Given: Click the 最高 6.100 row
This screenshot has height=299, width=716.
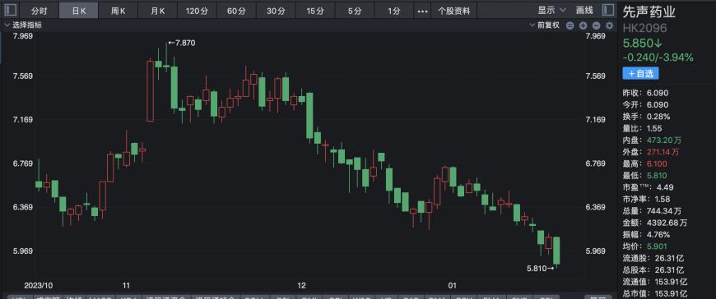Looking at the screenshot, I should click(645, 163).
